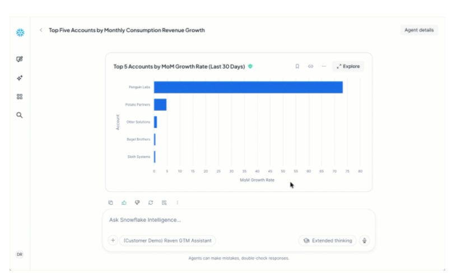This screenshot has height=275, width=465.
Task: Regenerate the response
Action: [x=151, y=202]
